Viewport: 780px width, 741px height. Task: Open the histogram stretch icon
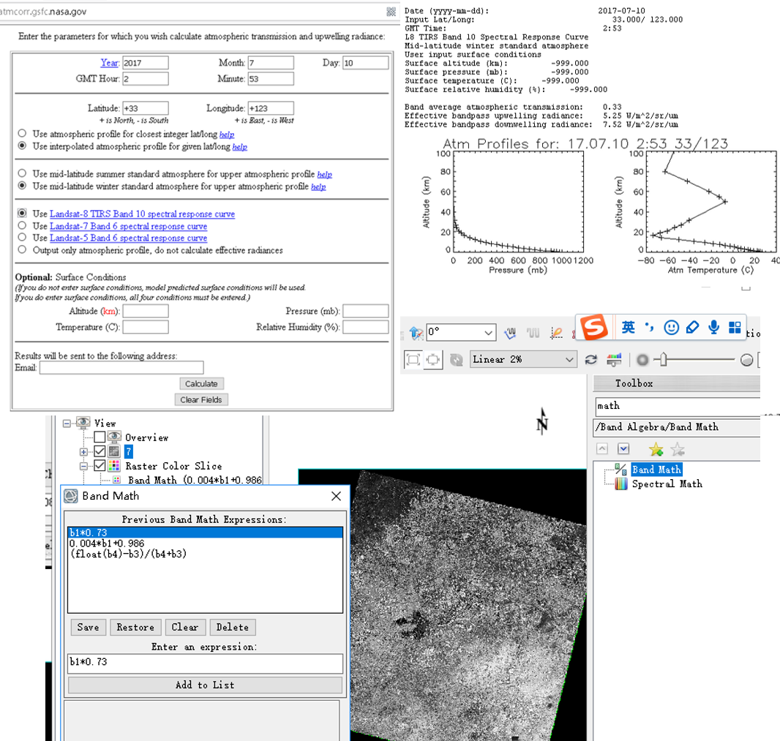point(615,360)
